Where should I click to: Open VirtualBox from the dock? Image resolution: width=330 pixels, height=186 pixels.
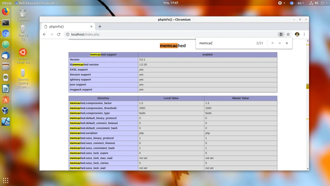click(5, 111)
